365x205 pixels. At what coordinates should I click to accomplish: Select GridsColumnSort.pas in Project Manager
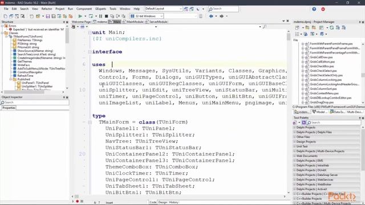pyautogui.click(x=323, y=89)
